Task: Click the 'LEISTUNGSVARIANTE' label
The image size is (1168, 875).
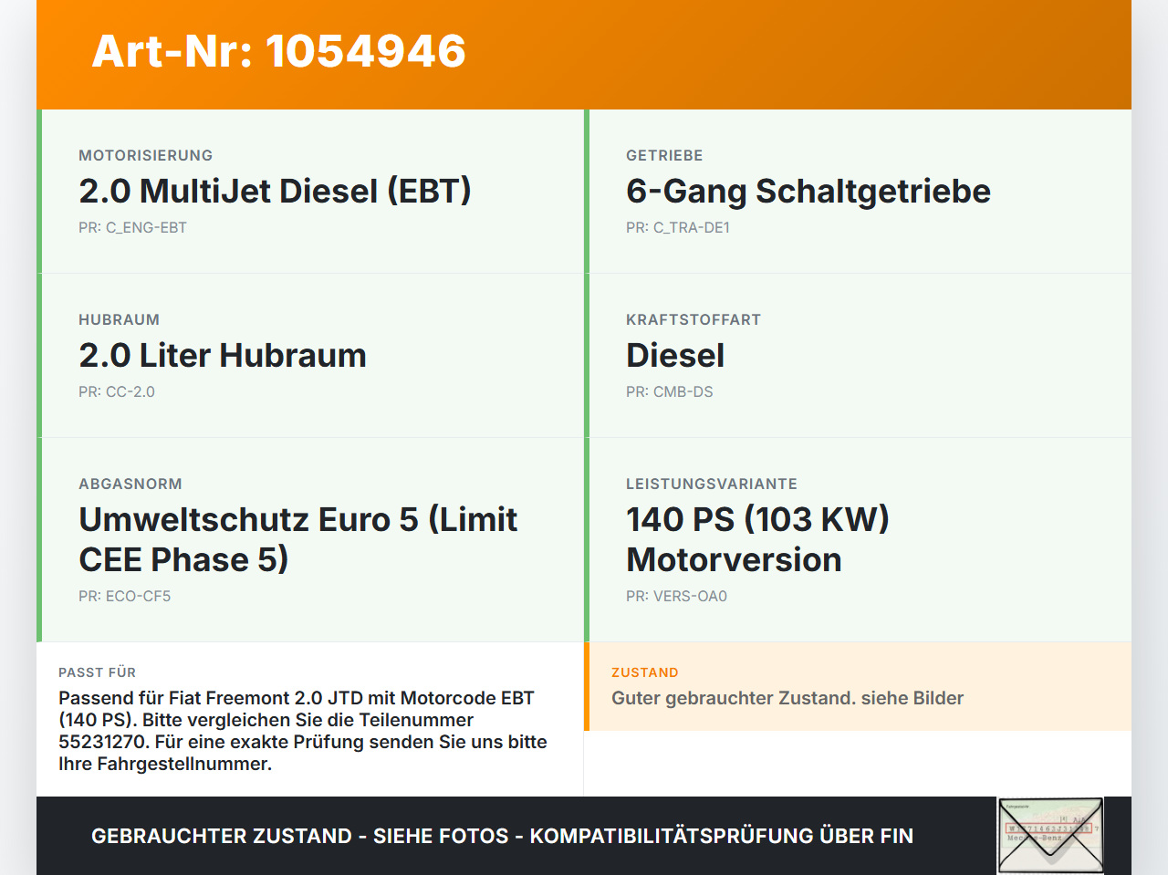Action: tap(712, 484)
